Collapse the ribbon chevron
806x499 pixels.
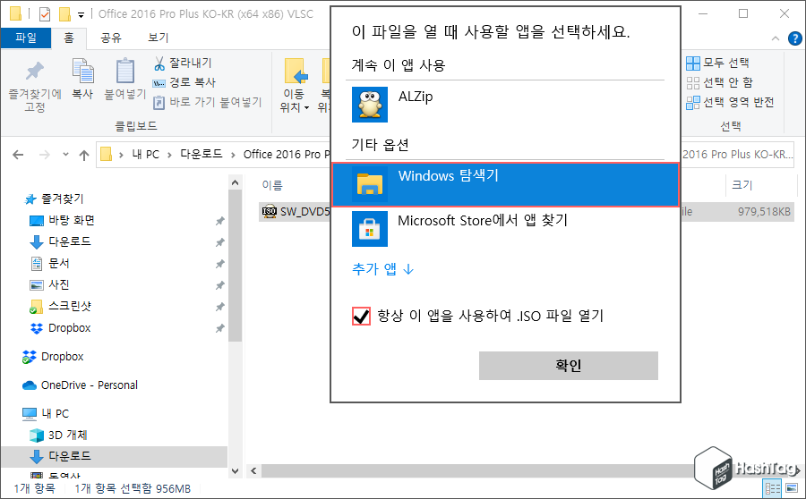tap(776, 38)
